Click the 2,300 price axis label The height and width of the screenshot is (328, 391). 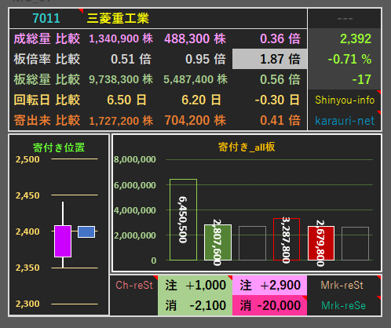point(27,304)
